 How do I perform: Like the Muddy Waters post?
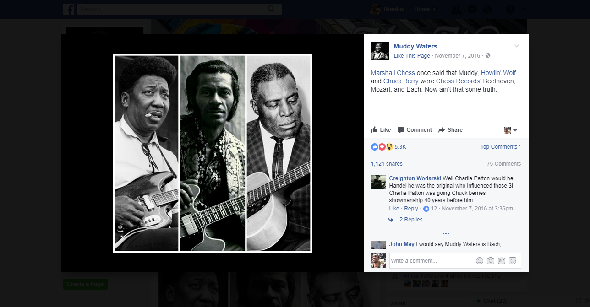pyautogui.click(x=381, y=130)
